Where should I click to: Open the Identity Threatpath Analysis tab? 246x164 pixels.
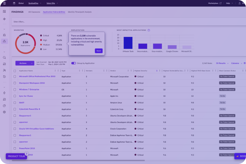[80, 12]
